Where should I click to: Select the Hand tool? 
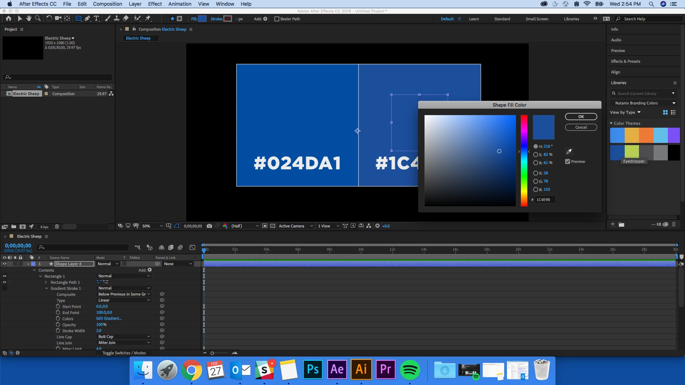coord(29,19)
